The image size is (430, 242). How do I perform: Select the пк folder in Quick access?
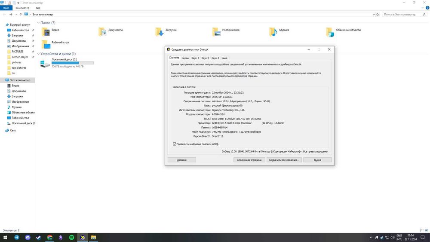coord(13,73)
